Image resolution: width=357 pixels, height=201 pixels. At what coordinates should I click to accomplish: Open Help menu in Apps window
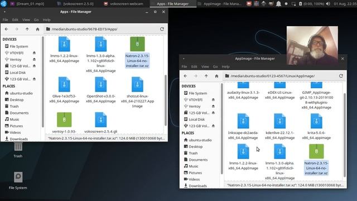tap(46, 20)
